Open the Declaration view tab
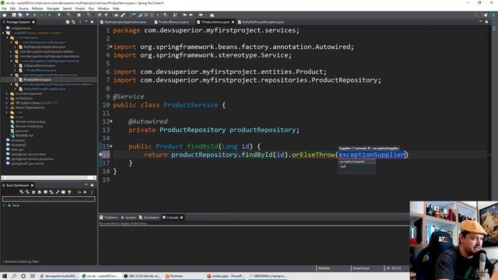The image size is (498, 280). tap(149, 218)
